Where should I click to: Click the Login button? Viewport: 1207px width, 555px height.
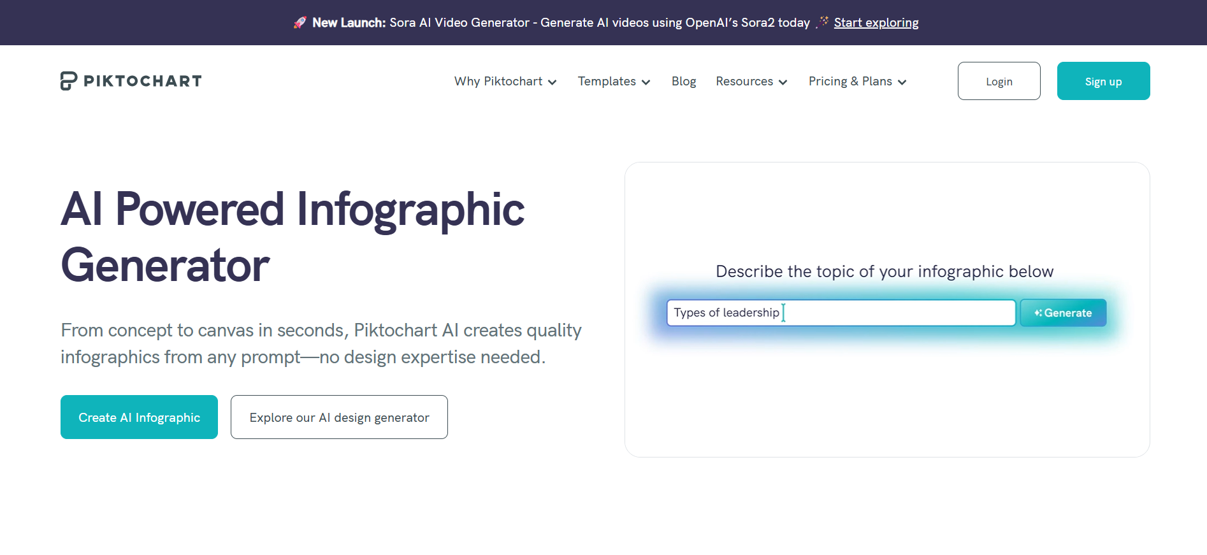(x=999, y=81)
